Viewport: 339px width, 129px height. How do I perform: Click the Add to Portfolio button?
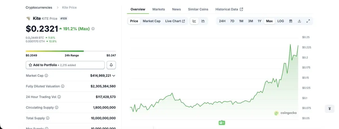click(65, 65)
